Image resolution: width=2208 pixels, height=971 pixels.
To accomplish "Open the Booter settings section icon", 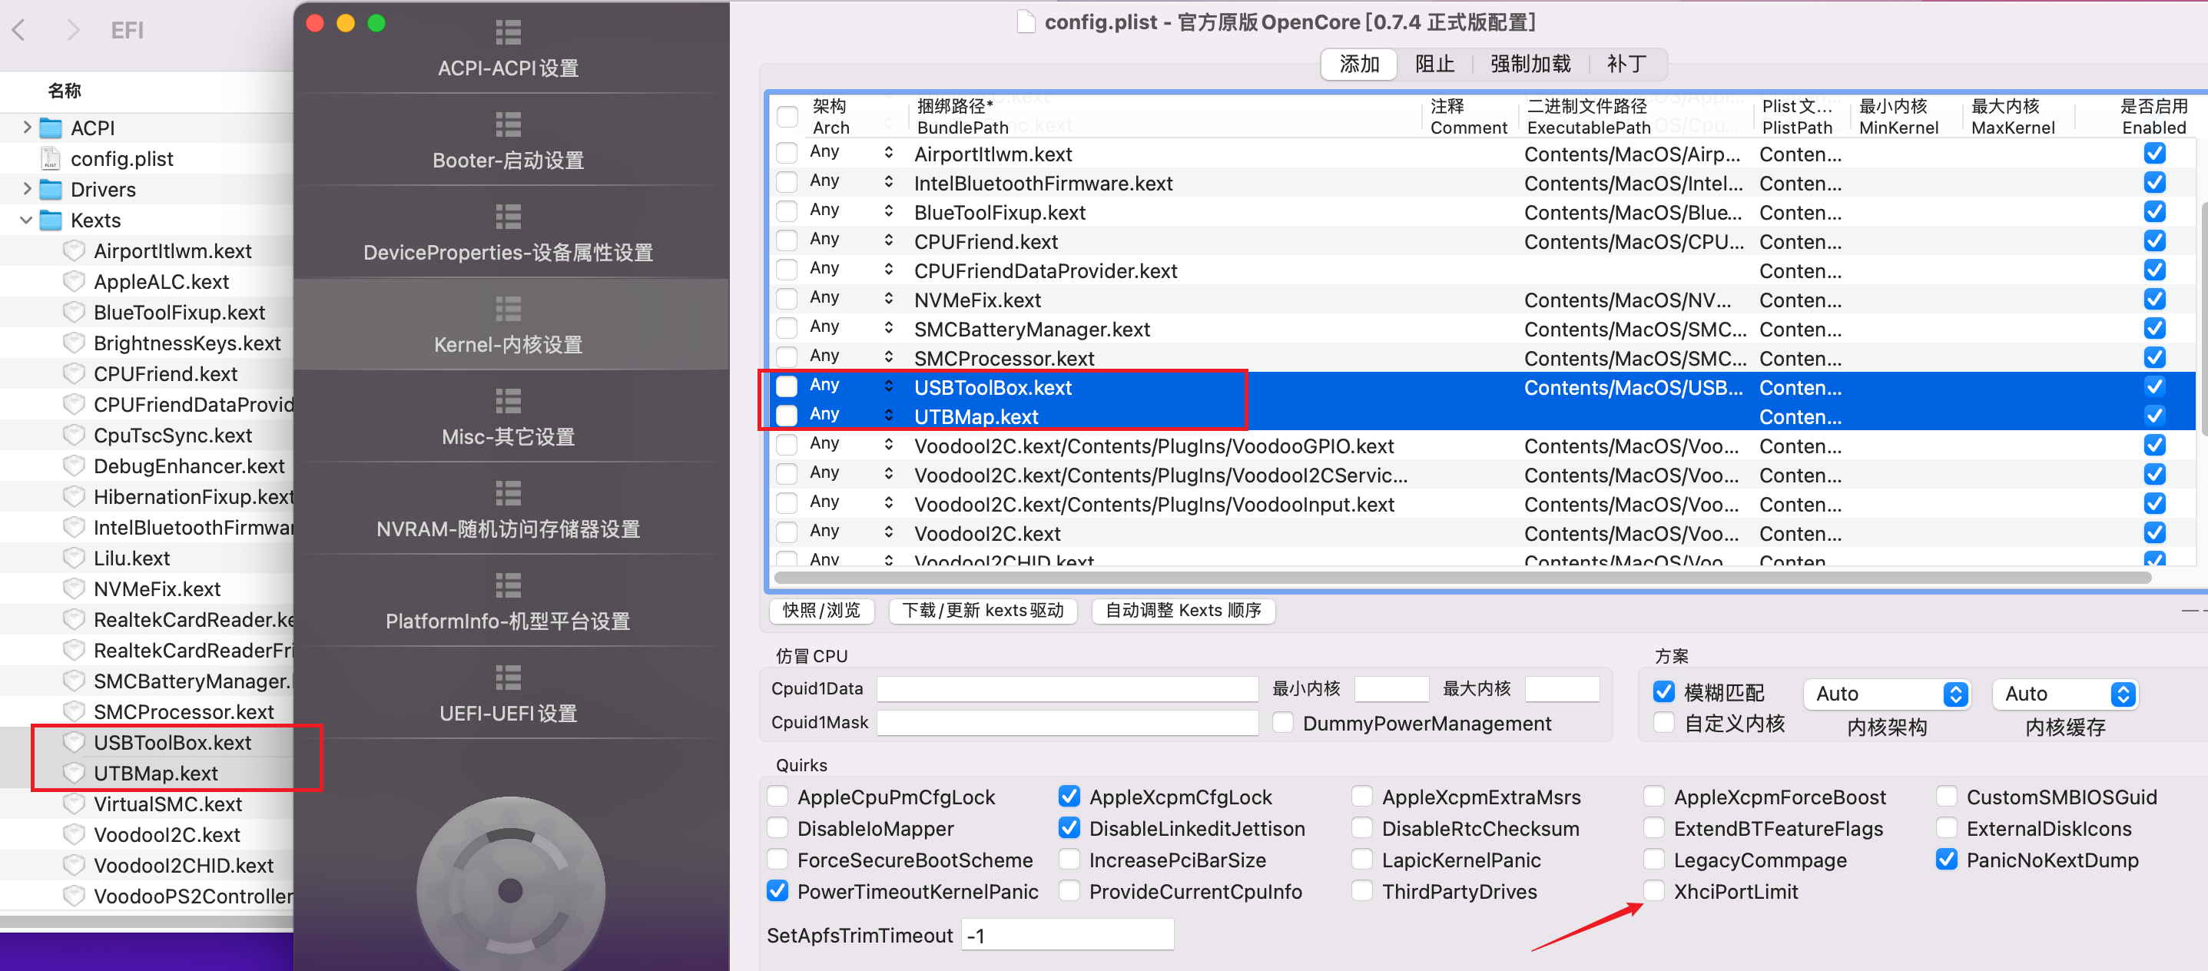I will (x=509, y=124).
